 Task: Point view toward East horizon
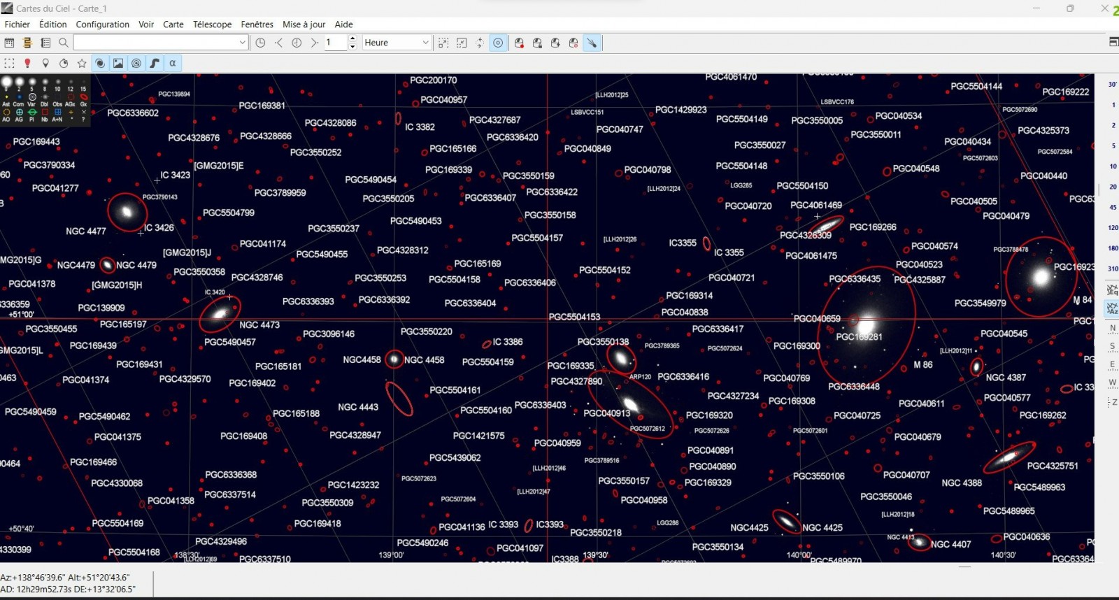pyautogui.click(x=1112, y=365)
